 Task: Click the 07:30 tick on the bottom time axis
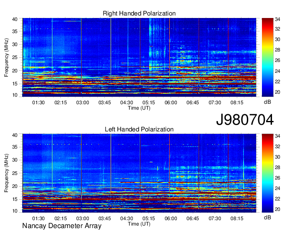(215, 218)
